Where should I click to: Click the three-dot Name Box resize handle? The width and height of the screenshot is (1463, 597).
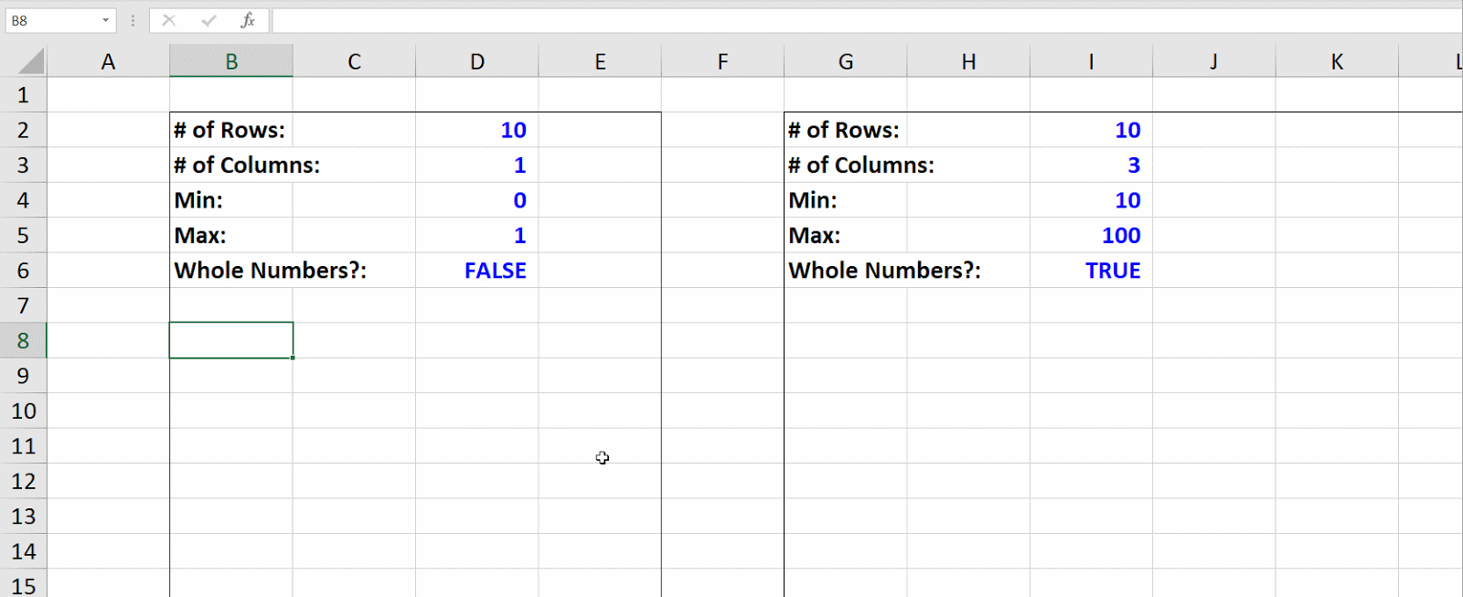click(x=133, y=20)
